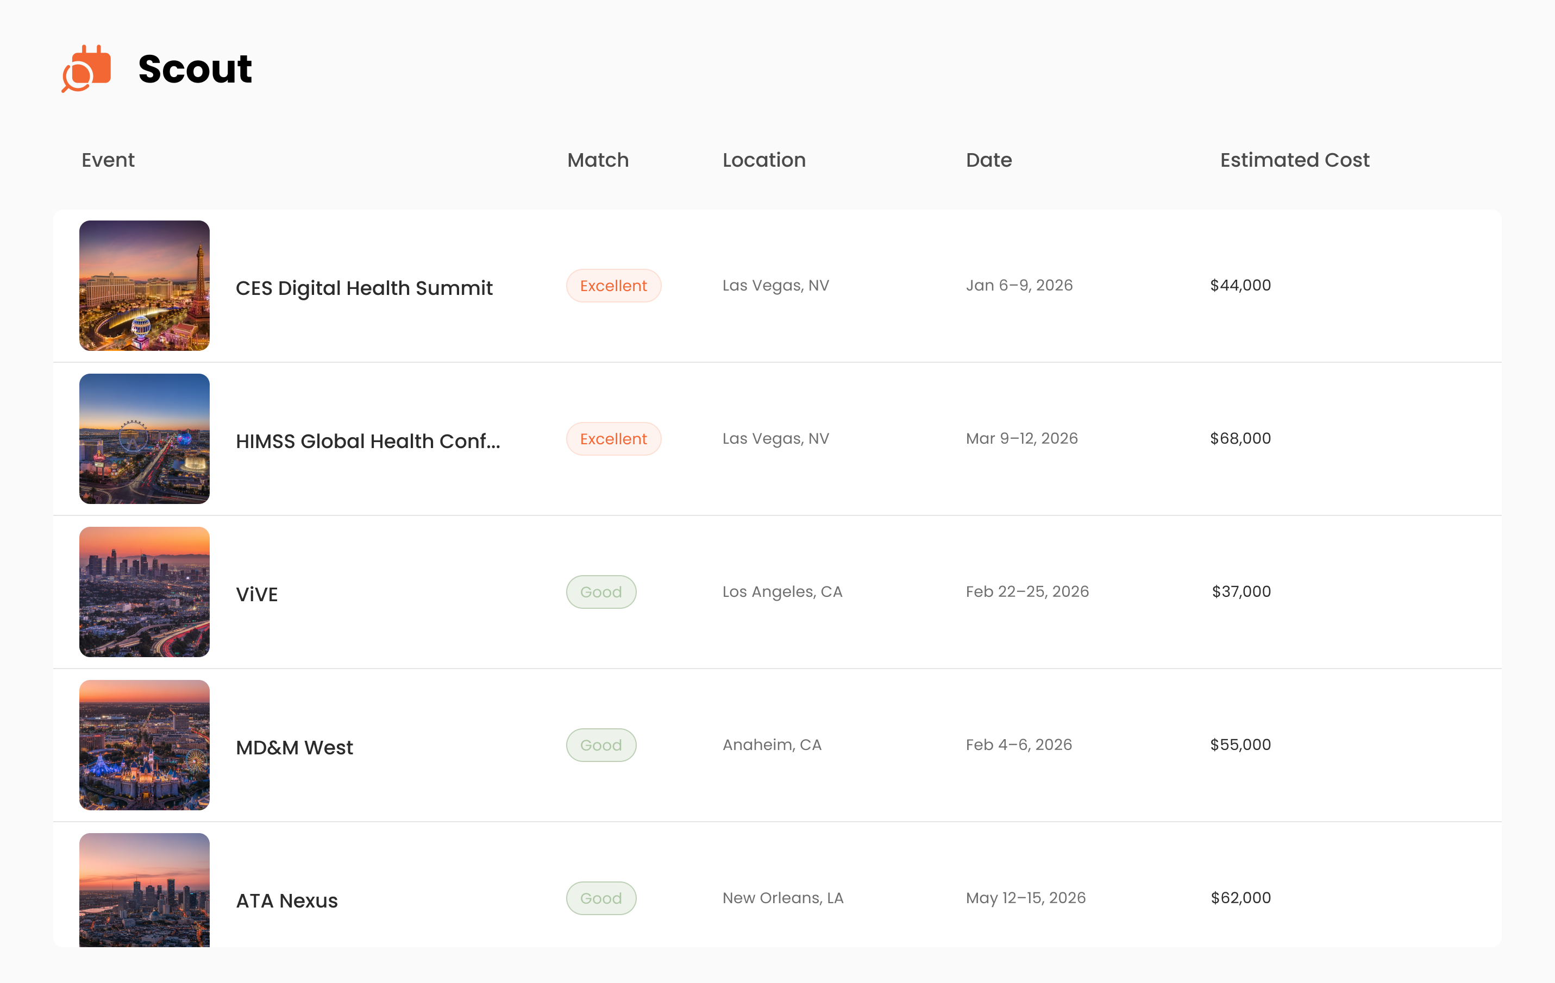Sort by the Match column header
This screenshot has height=983, width=1555.
click(597, 160)
